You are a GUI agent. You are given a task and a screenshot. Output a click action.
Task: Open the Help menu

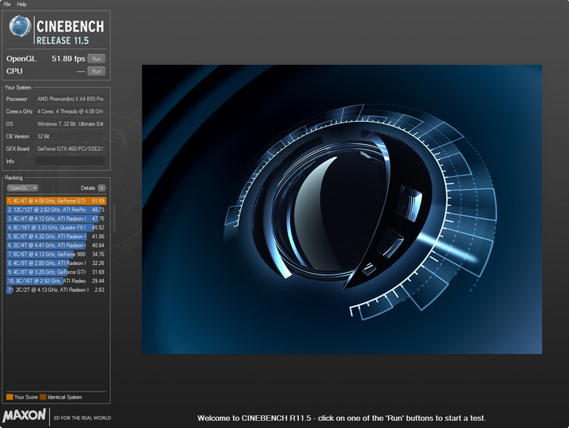coord(22,5)
